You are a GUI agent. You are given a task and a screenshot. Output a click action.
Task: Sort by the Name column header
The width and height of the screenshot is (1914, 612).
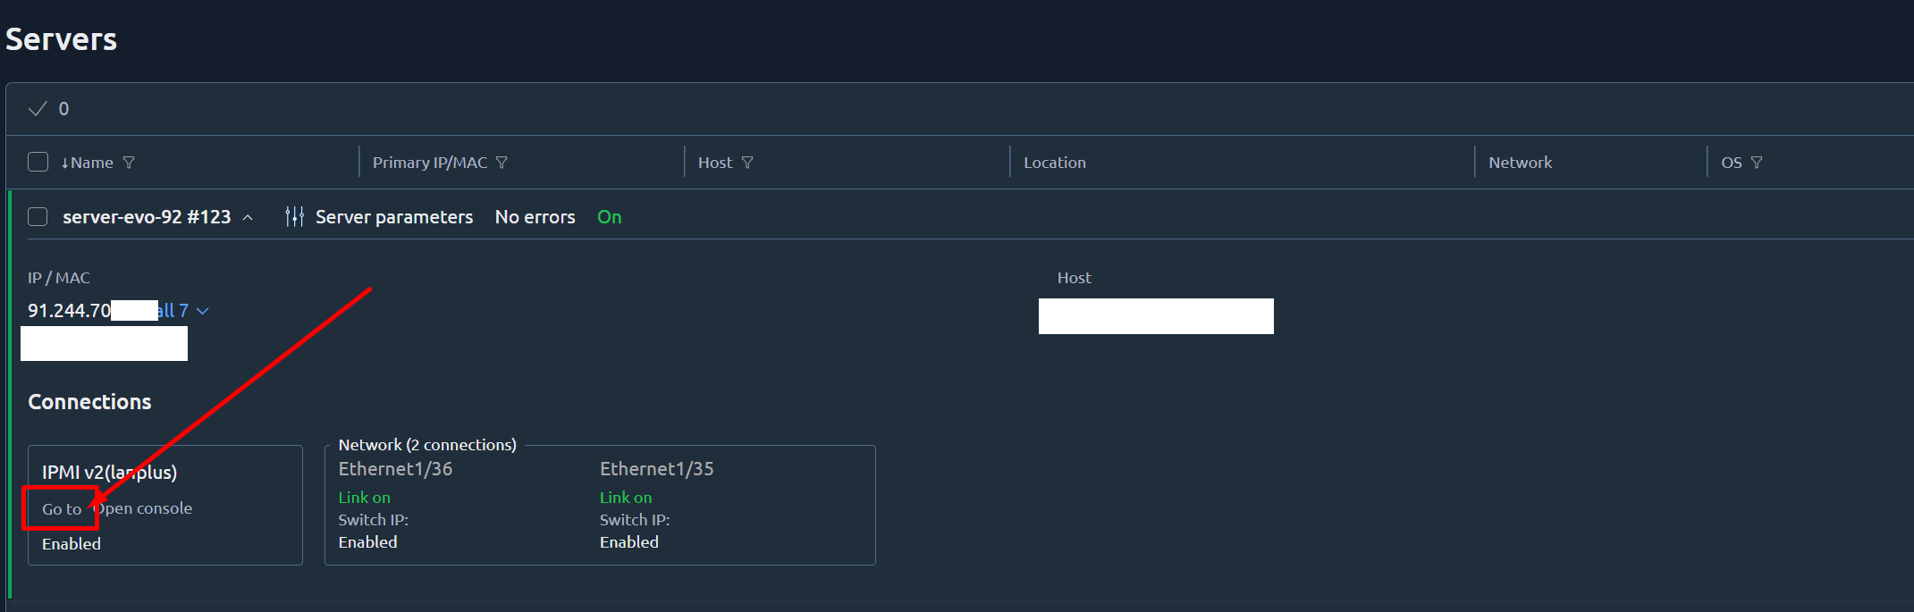coord(91,163)
